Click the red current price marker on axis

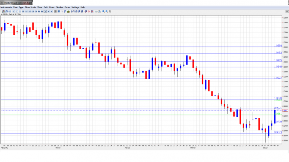pos(285,110)
